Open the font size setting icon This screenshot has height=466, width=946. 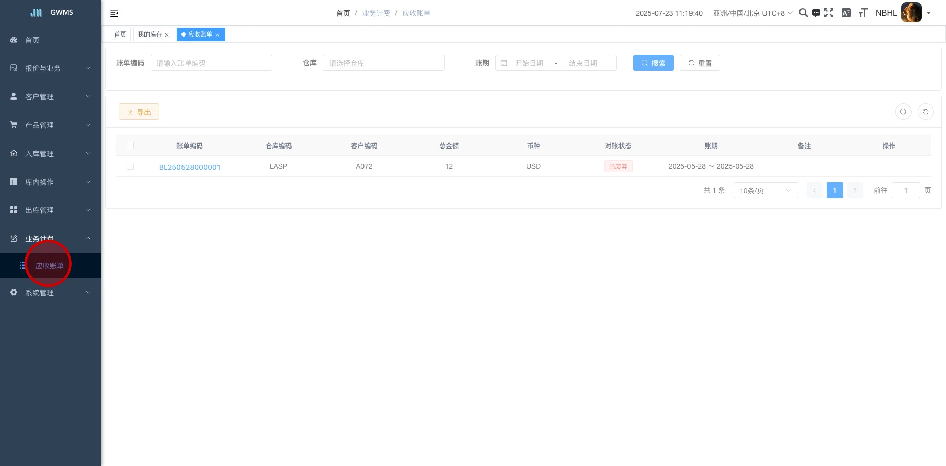(x=863, y=13)
